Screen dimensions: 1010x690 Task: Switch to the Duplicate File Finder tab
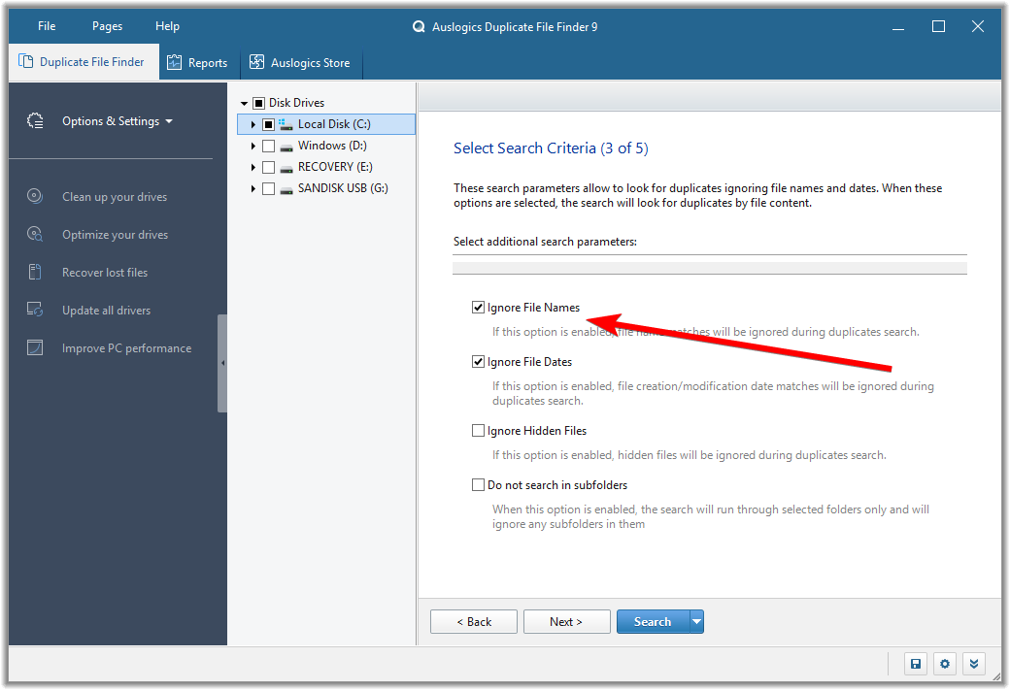click(x=84, y=62)
